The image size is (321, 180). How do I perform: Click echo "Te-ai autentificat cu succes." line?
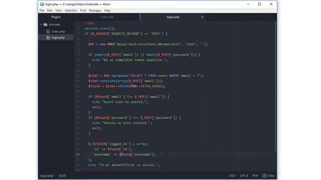tap(124, 165)
